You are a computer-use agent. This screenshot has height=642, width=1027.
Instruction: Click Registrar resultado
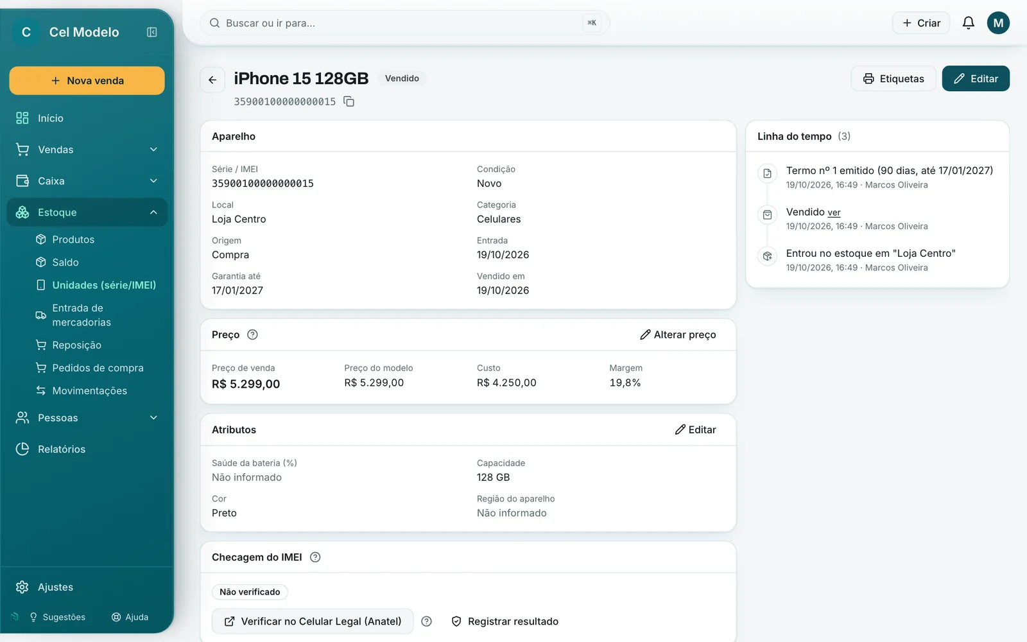[x=505, y=621]
